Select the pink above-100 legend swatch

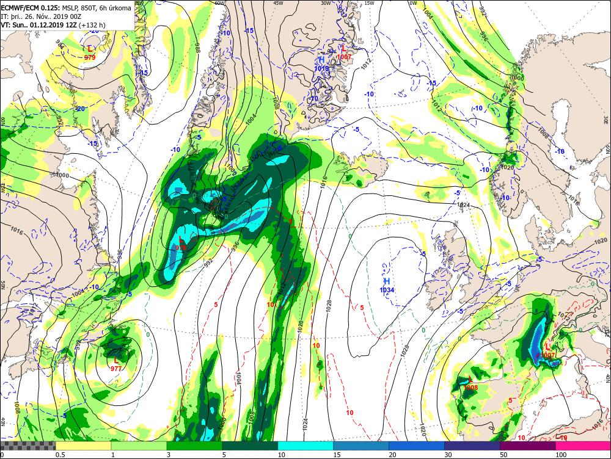[583, 446]
